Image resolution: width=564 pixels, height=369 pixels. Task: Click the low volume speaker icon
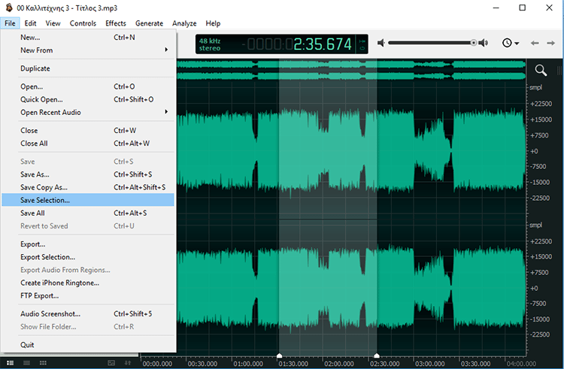click(381, 43)
